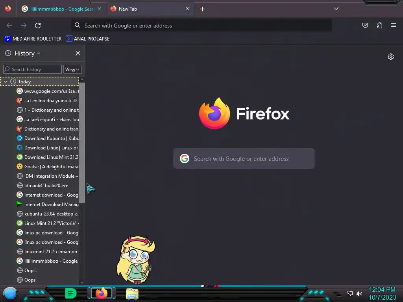Open 'llliimmmbbboo - Google' history entry
This screenshot has width=403, height=302.
click(48, 261)
